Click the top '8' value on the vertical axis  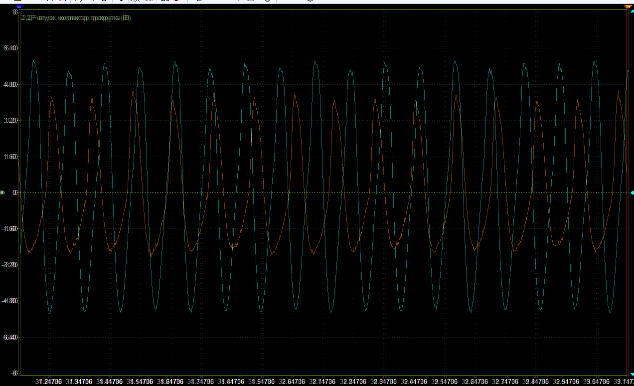pyautogui.click(x=14, y=11)
